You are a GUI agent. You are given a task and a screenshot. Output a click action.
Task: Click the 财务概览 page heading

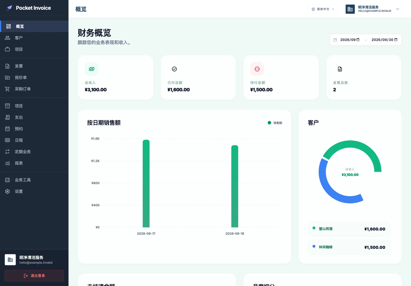coord(94,33)
